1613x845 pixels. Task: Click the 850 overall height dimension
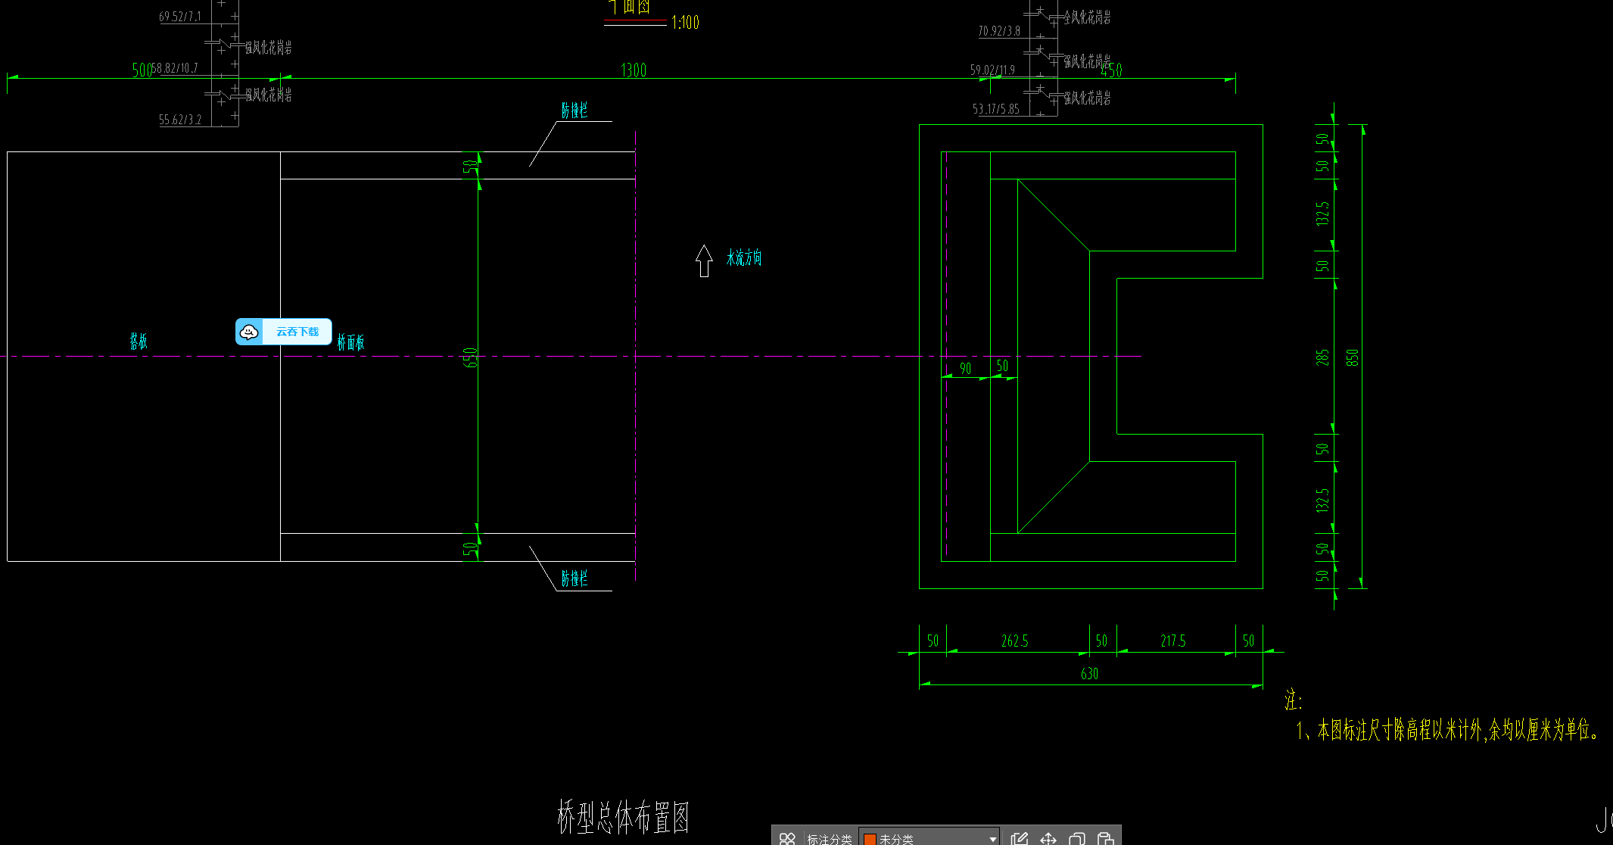1353,357
